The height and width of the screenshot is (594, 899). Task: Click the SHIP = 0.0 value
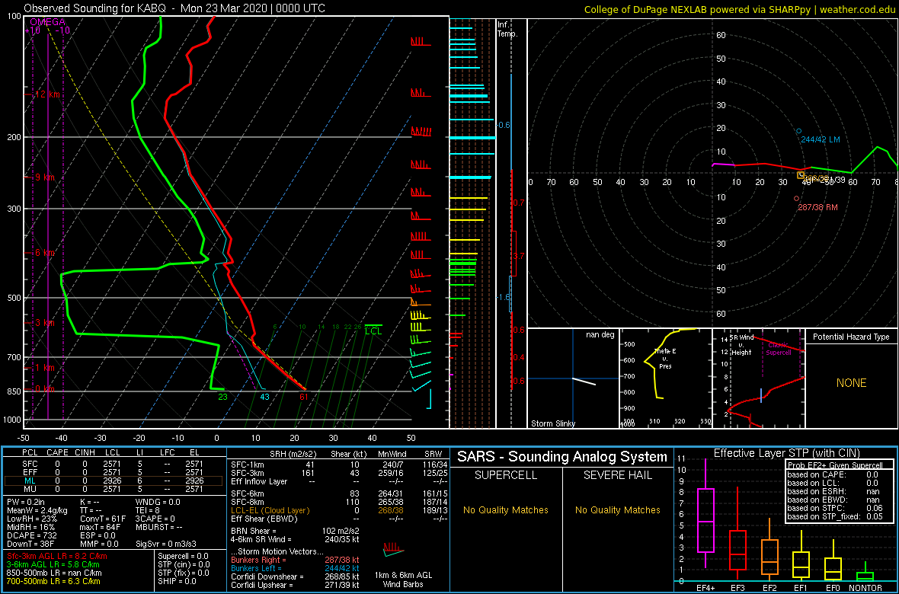point(178,583)
